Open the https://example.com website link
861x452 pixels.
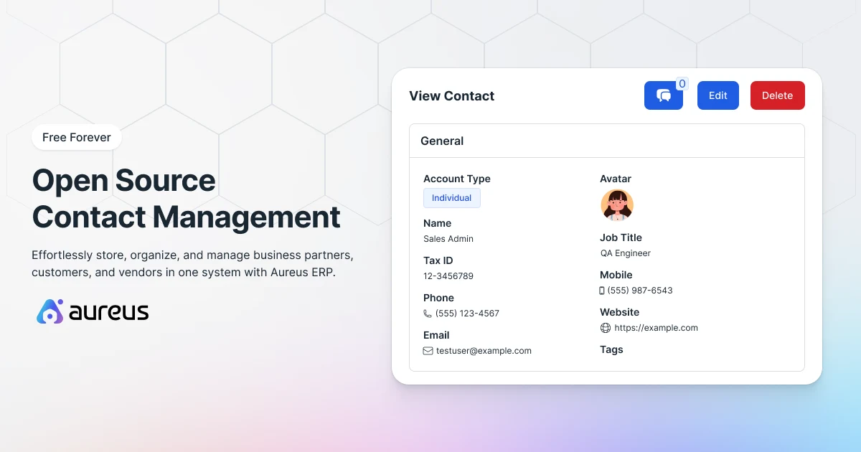[x=657, y=327]
